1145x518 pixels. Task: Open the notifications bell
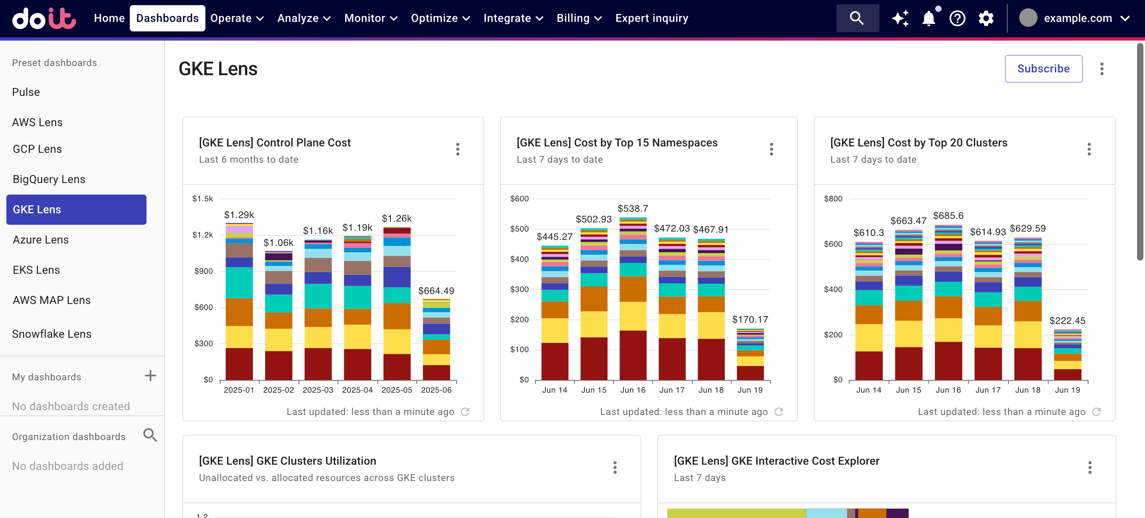[929, 18]
